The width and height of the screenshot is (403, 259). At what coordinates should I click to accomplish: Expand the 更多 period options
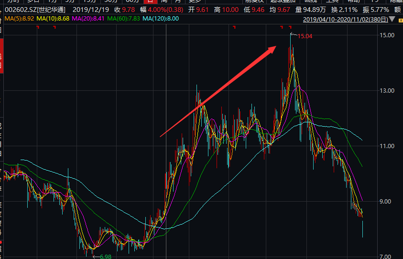[x=195, y=1]
